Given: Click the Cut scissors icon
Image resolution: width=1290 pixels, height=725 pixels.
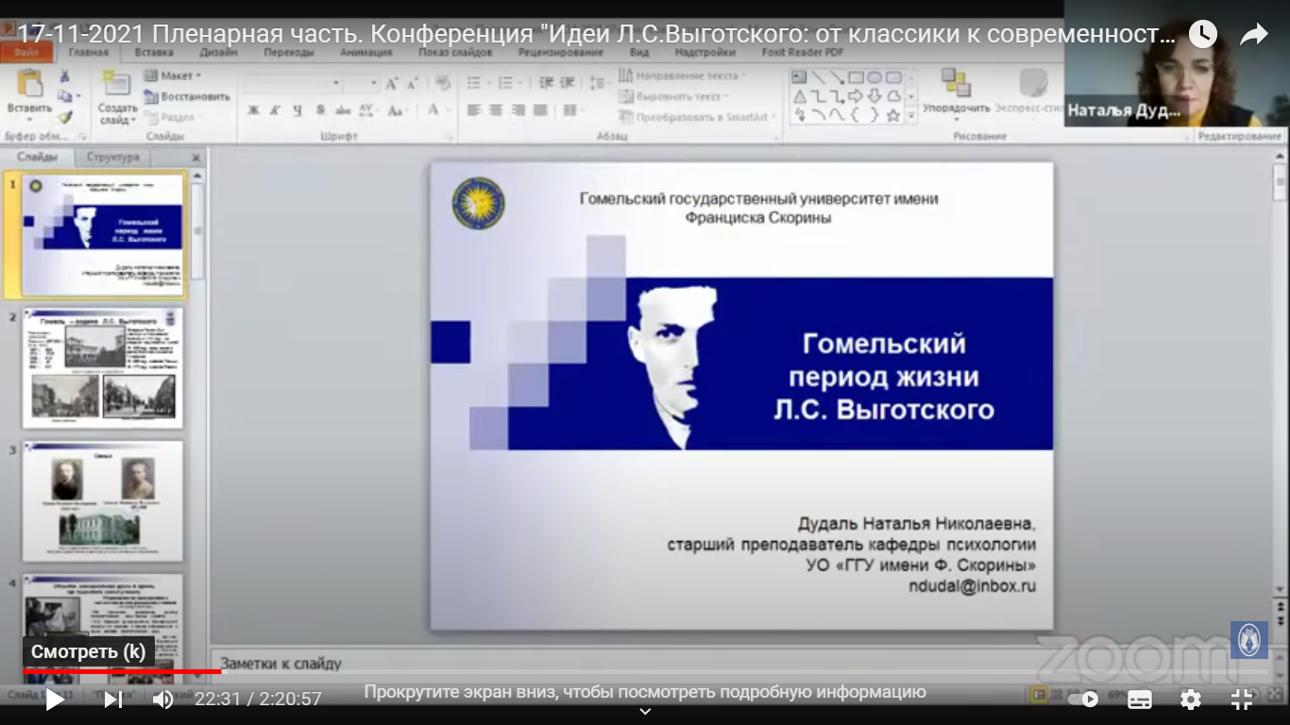Looking at the screenshot, I should [x=65, y=76].
